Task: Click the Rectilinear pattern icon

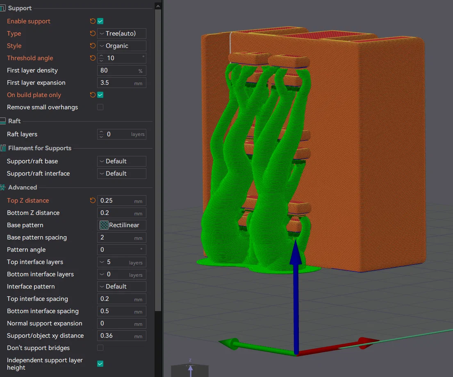Action: 104,225
